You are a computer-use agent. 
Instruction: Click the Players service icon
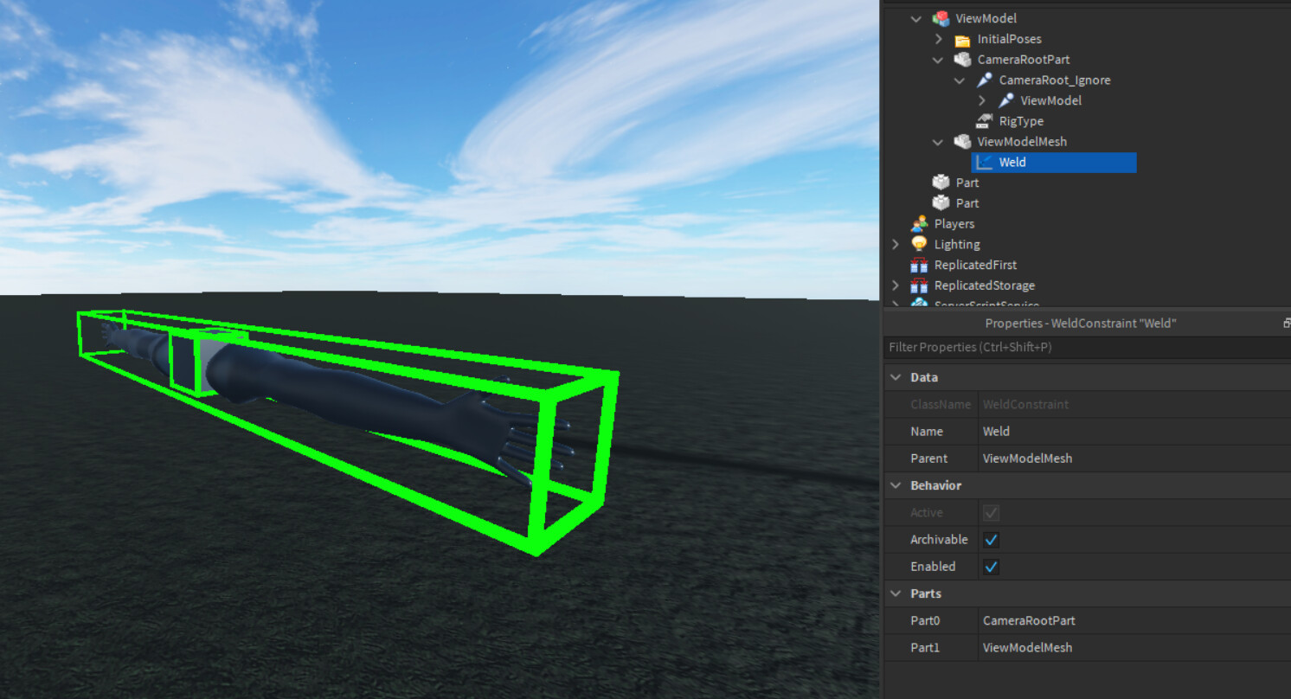tap(919, 223)
